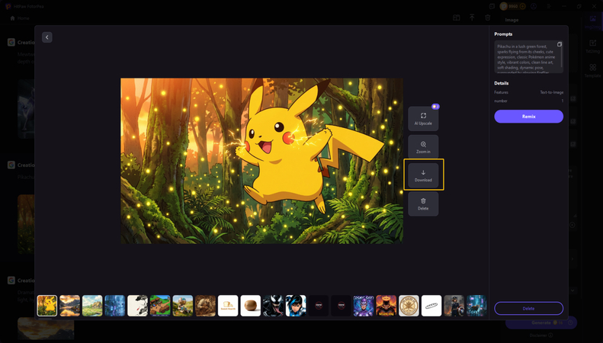The width and height of the screenshot is (603, 343).
Task: Switch to the Img2Img tab in the background sidebar
Action: [592, 22]
